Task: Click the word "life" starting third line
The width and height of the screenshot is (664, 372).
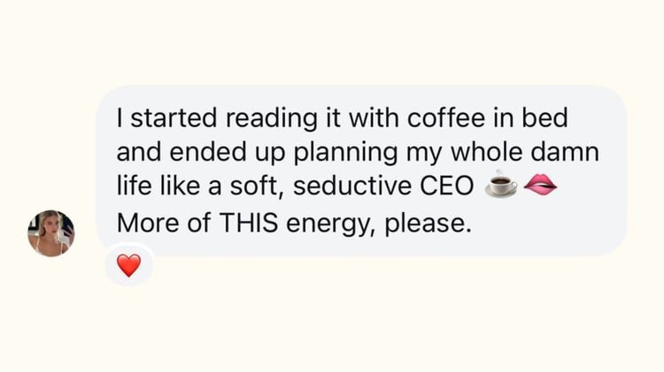Action: (129, 187)
